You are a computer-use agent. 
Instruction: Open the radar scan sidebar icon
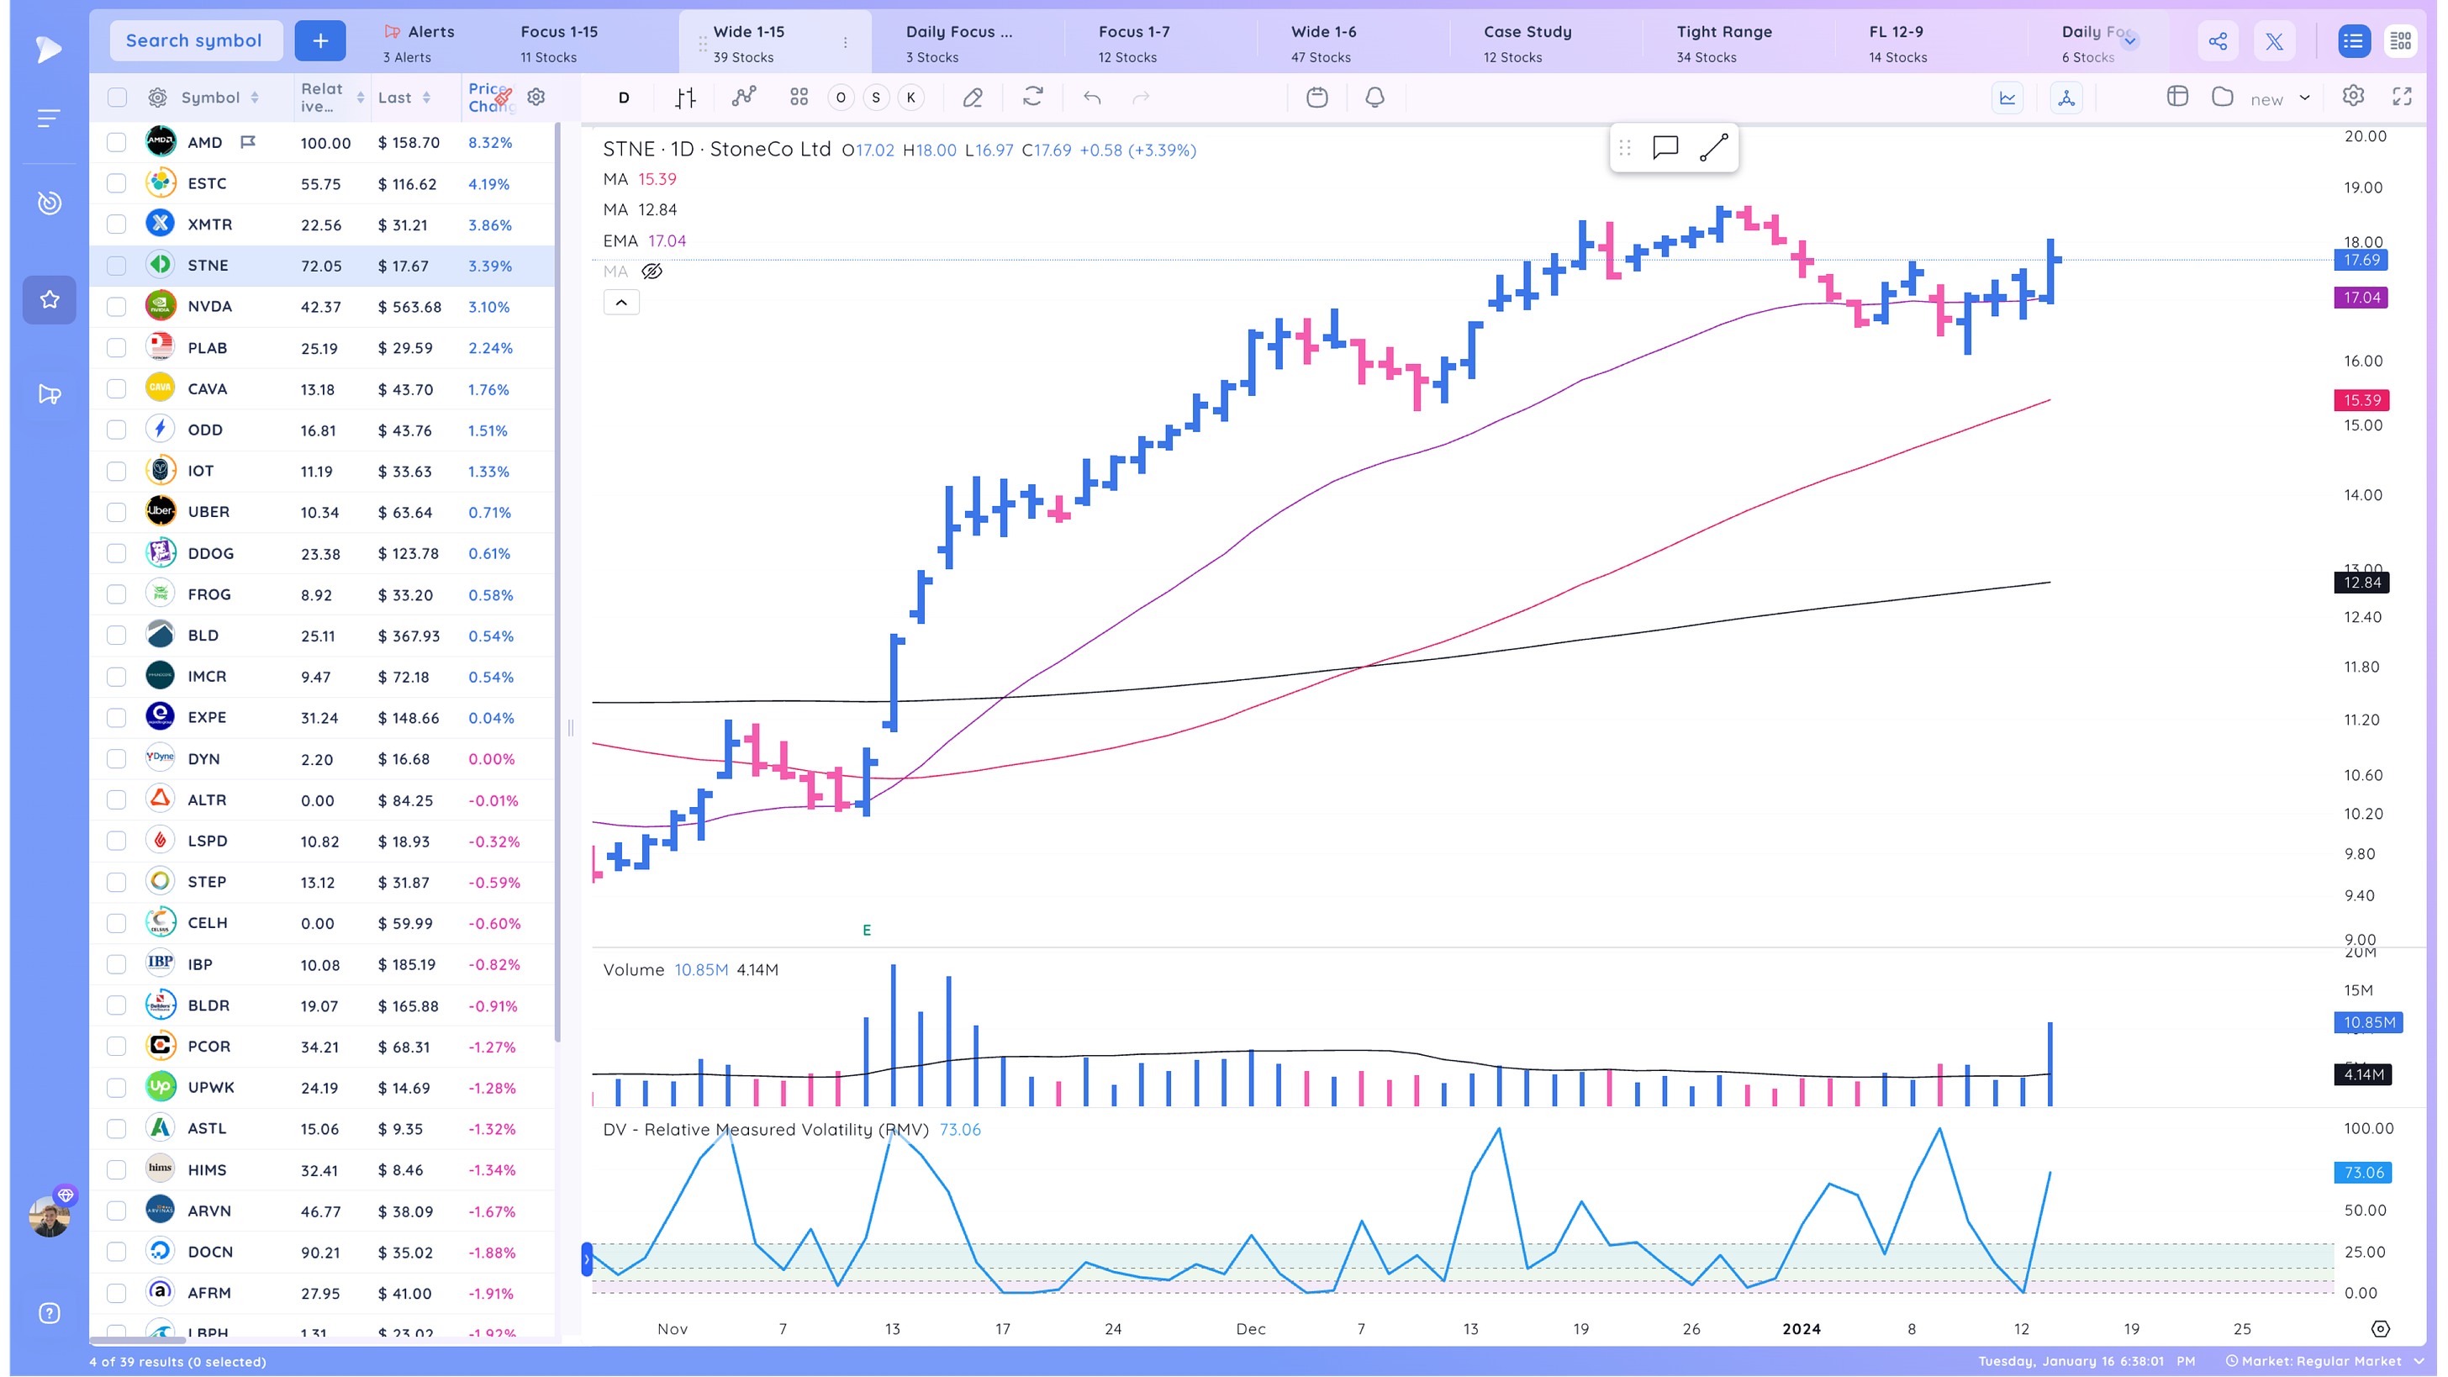pyautogui.click(x=50, y=203)
